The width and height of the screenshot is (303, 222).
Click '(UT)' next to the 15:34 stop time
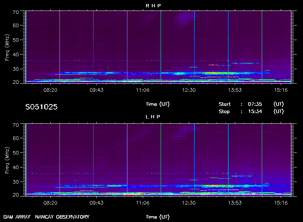279,111
